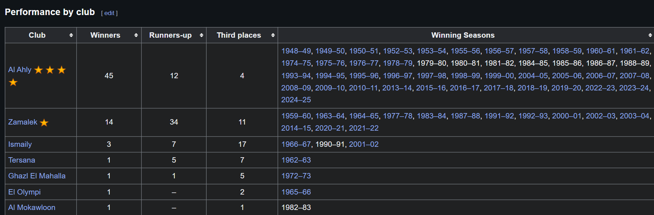Image resolution: width=654 pixels, height=215 pixels.
Task: Open the 1948–49 season link
Action: tap(296, 51)
